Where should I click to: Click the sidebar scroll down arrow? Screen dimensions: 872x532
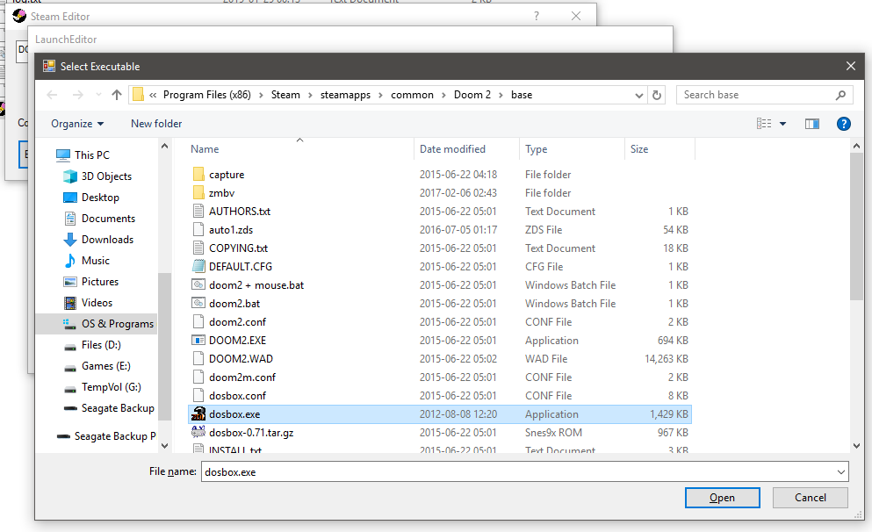point(164,446)
